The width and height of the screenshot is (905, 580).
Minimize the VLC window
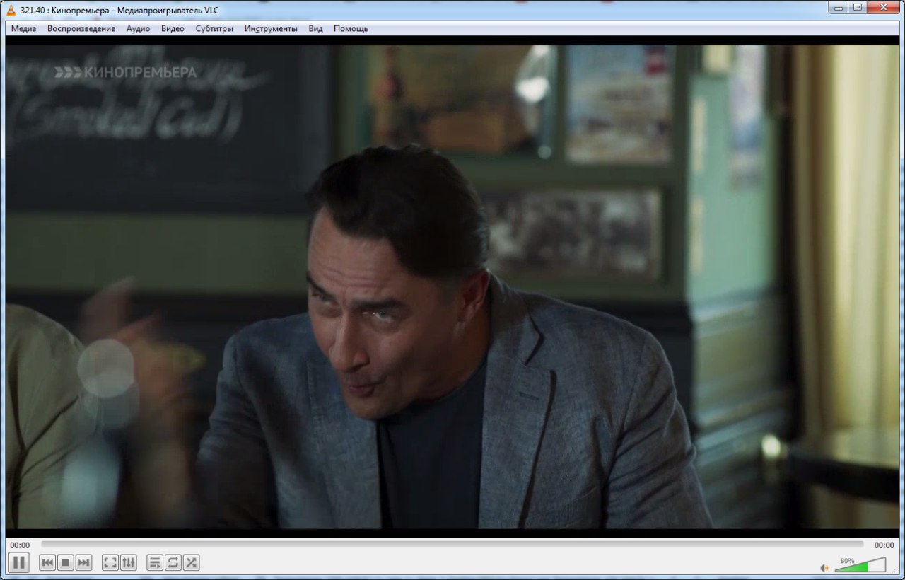[x=839, y=7]
